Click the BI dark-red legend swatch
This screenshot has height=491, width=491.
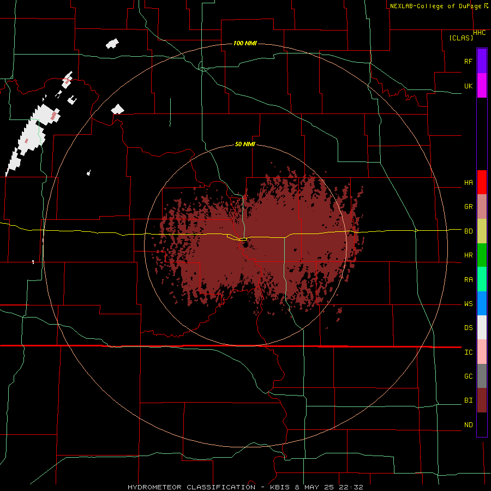[482, 400]
